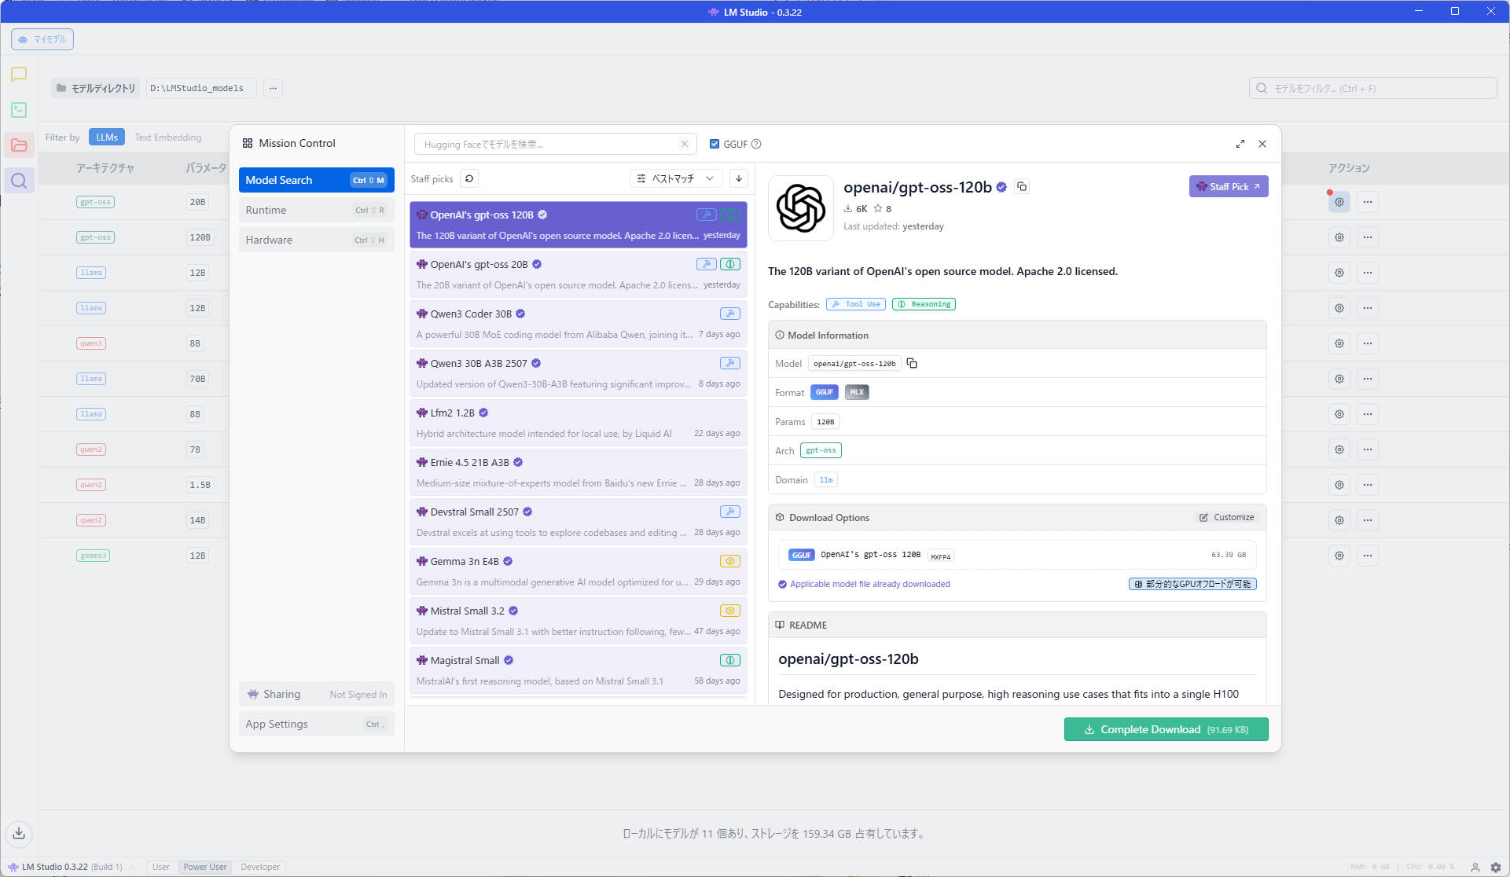Switch to Developer mode
This screenshot has height=877, width=1510.
[x=260, y=867]
